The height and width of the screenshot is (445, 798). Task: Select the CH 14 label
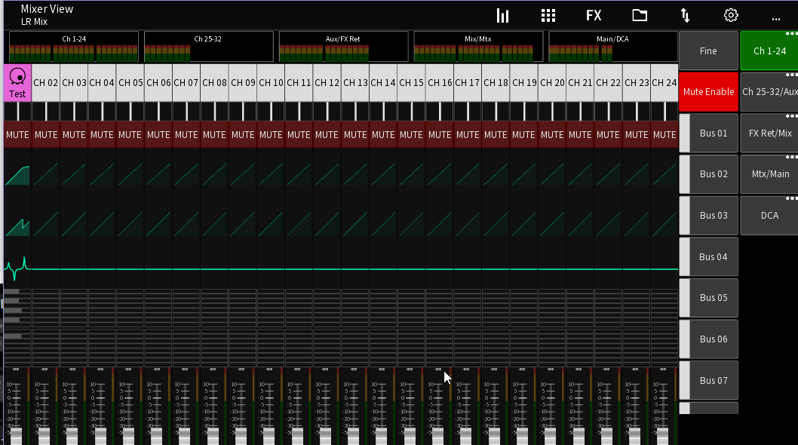383,82
